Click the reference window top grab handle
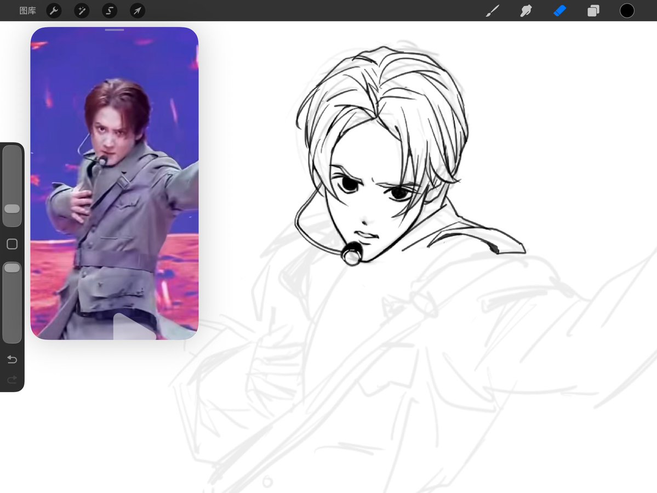Viewport: 657px width, 493px height. [x=115, y=30]
